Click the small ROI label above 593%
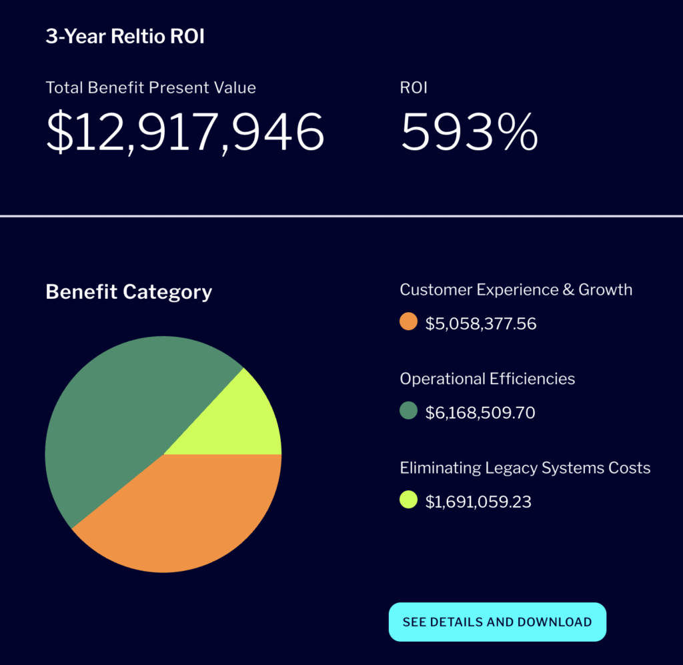The height and width of the screenshot is (665, 683). tap(414, 87)
